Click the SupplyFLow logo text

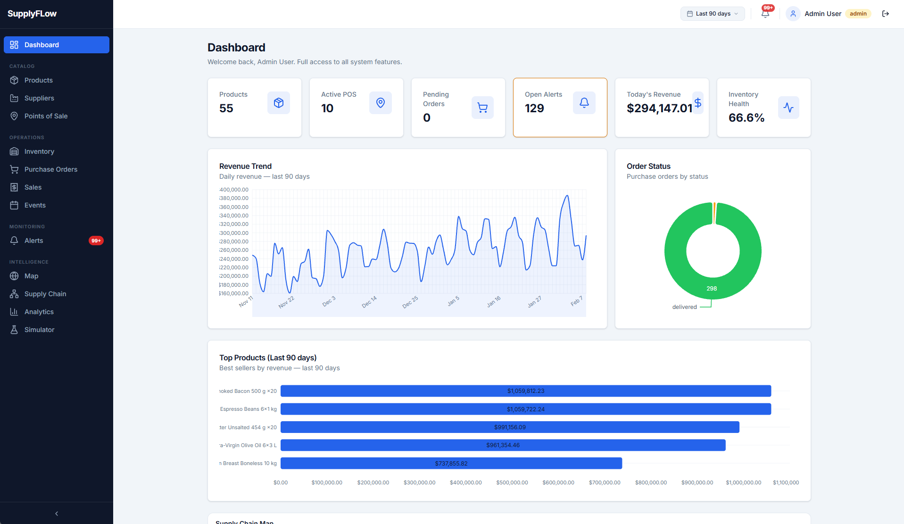click(32, 14)
